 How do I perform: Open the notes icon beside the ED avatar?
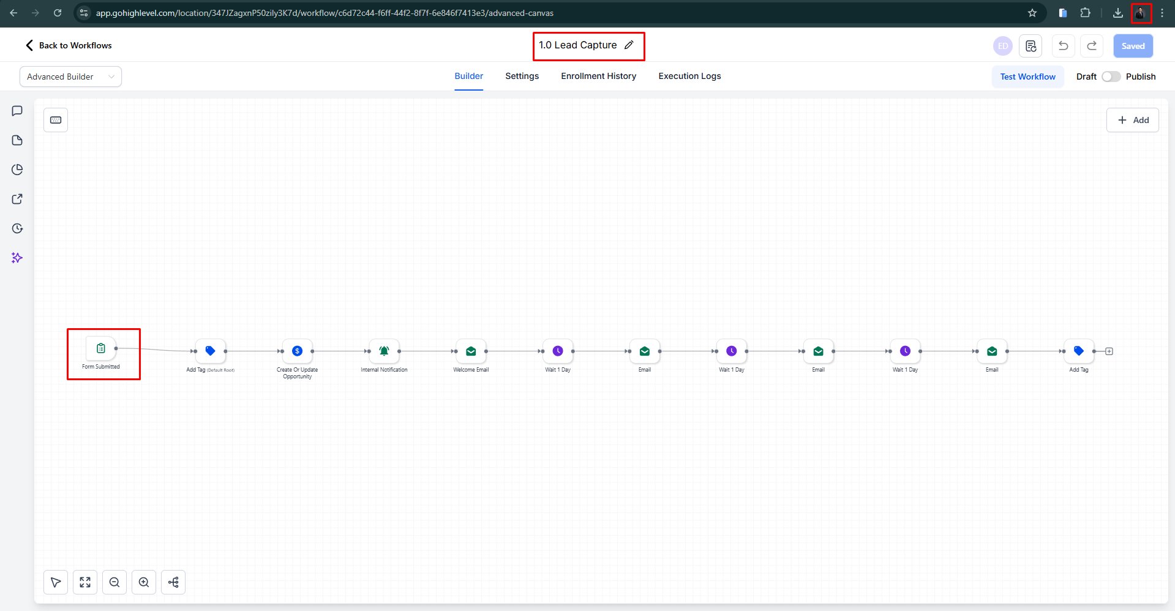pyautogui.click(x=1030, y=46)
